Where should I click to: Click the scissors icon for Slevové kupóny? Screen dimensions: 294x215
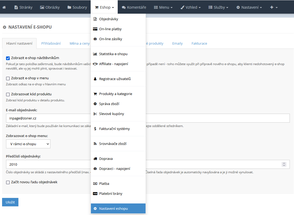95,114
